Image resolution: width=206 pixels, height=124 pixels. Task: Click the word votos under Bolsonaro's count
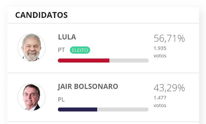pos(160,105)
